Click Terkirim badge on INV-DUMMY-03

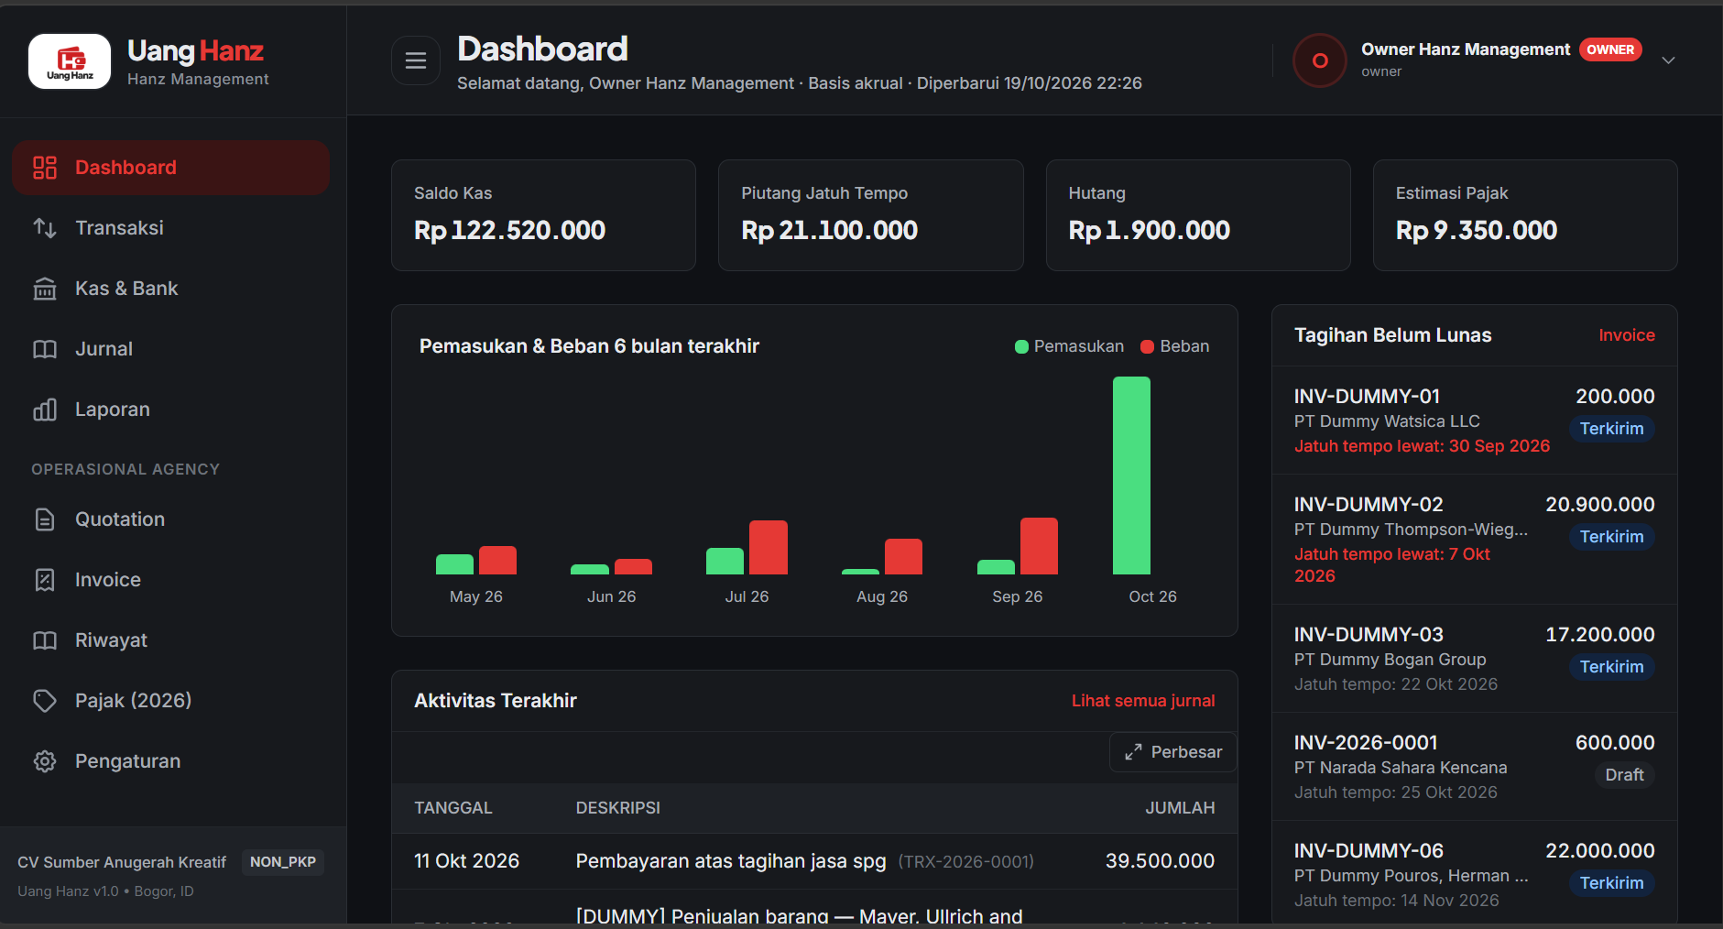(x=1612, y=667)
